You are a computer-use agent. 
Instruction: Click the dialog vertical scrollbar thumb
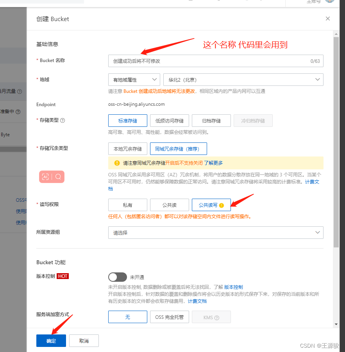tap(336, 142)
